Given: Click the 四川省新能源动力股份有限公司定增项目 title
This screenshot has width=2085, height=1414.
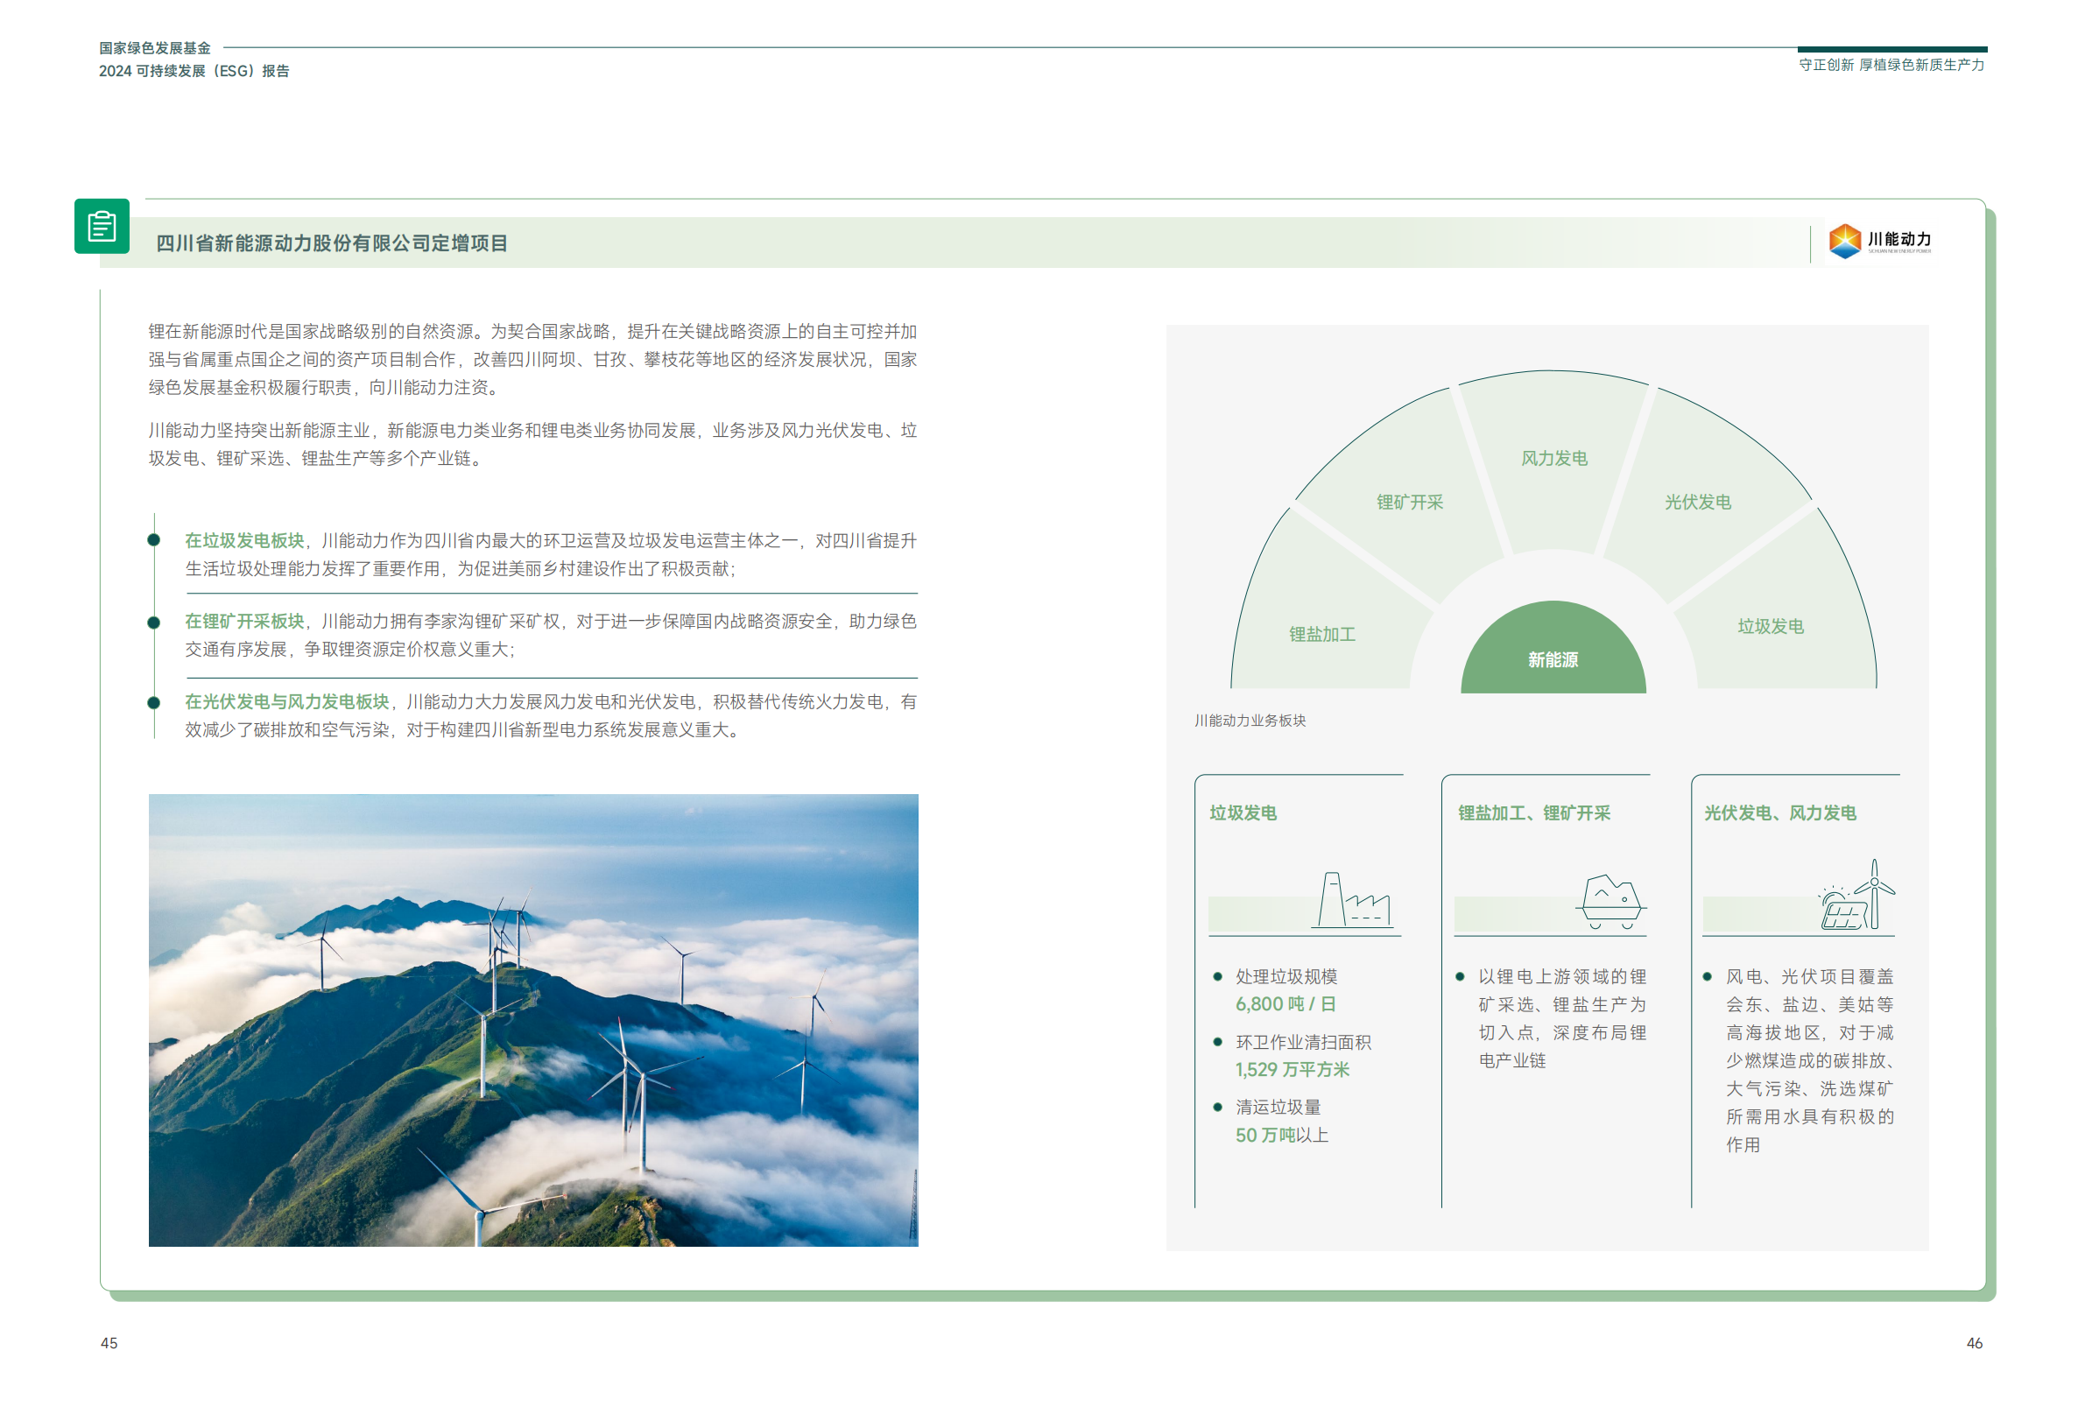Looking at the screenshot, I should tap(332, 243).
